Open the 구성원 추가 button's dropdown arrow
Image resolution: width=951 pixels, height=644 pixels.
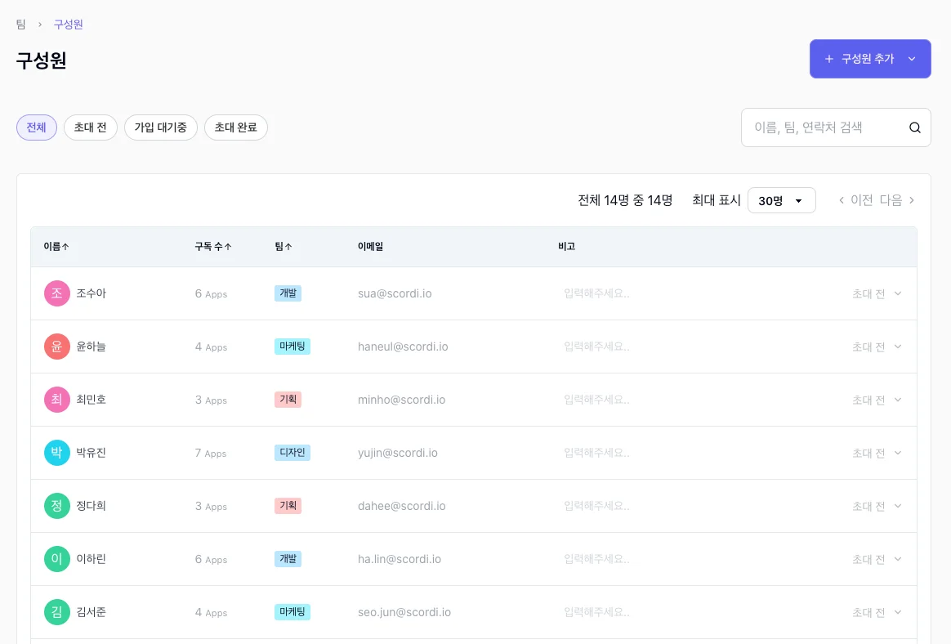coord(912,58)
